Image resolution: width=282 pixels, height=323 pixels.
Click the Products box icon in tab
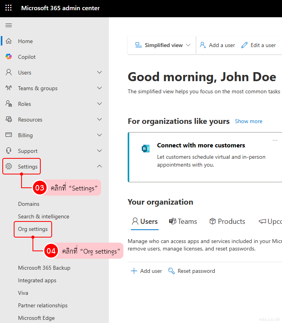(x=213, y=221)
